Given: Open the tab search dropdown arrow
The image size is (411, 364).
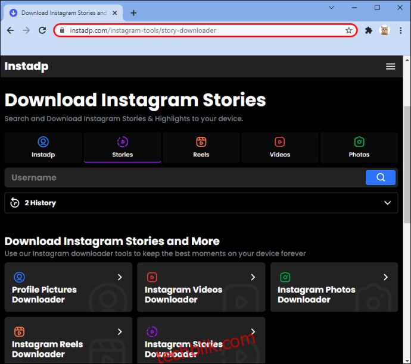Looking at the screenshot, I should pyautogui.click(x=331, y=8).
